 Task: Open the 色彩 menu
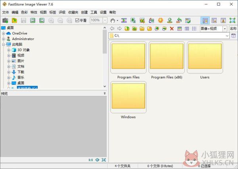(x=24, y=12)
